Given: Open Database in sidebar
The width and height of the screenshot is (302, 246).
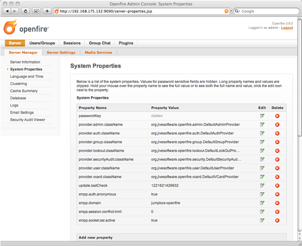Looking at the screenshot, I should tap(18, 98).
